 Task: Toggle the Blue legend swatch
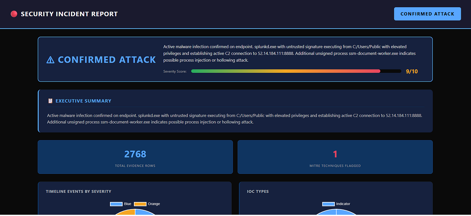pos(116,204)
